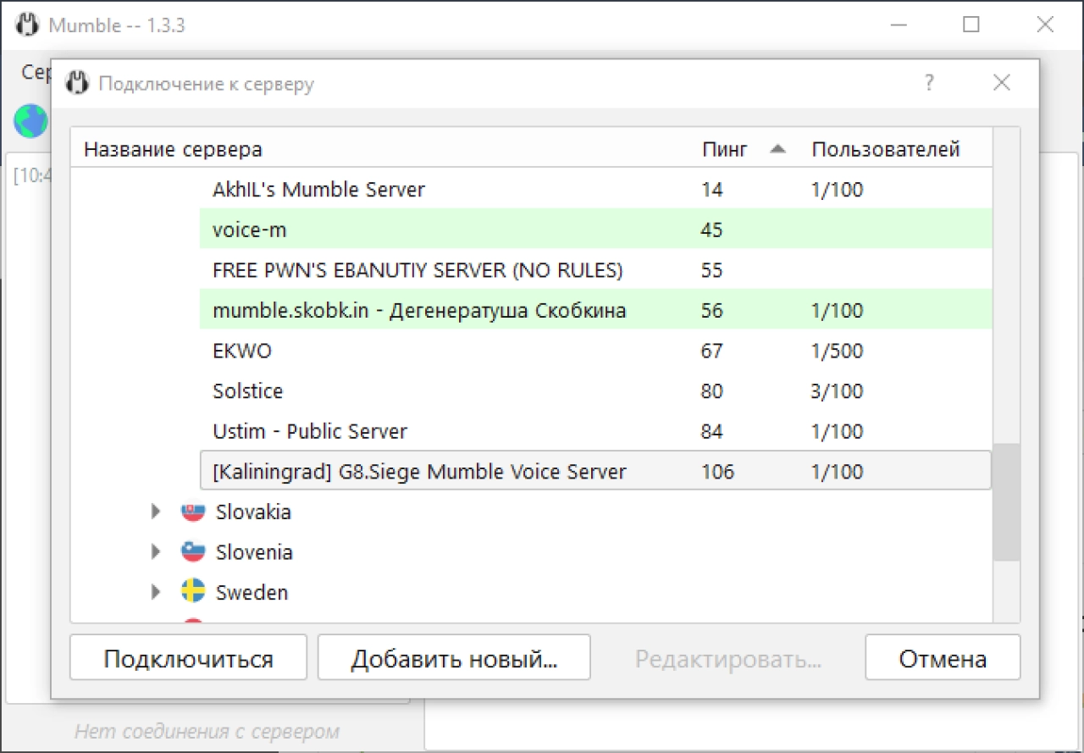Screen dimensions: 1084x753
Task: Click the 1/500 users cell
Action: click(x=837, y=351)
